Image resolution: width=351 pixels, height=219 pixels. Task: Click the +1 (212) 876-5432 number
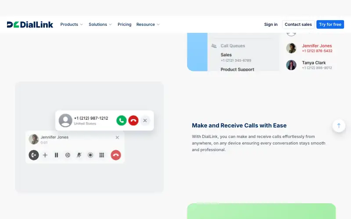click(x=317, y=51)
